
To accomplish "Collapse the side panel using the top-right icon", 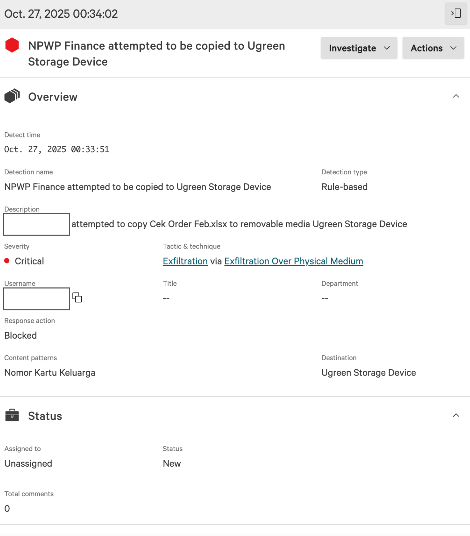I will click(456, 13).
